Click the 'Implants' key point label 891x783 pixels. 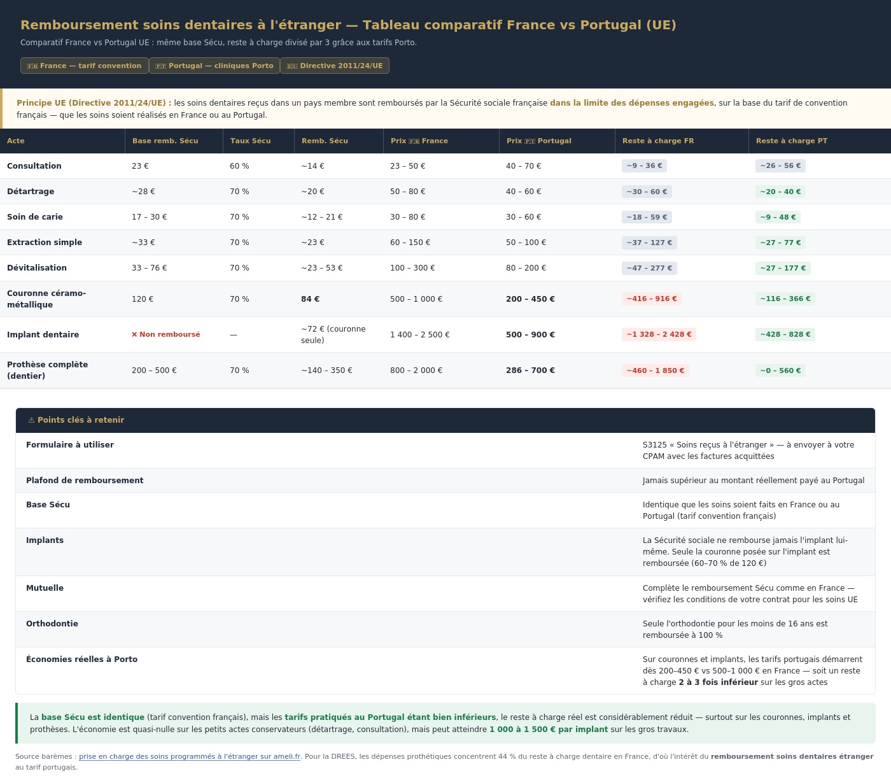point(45,540)
